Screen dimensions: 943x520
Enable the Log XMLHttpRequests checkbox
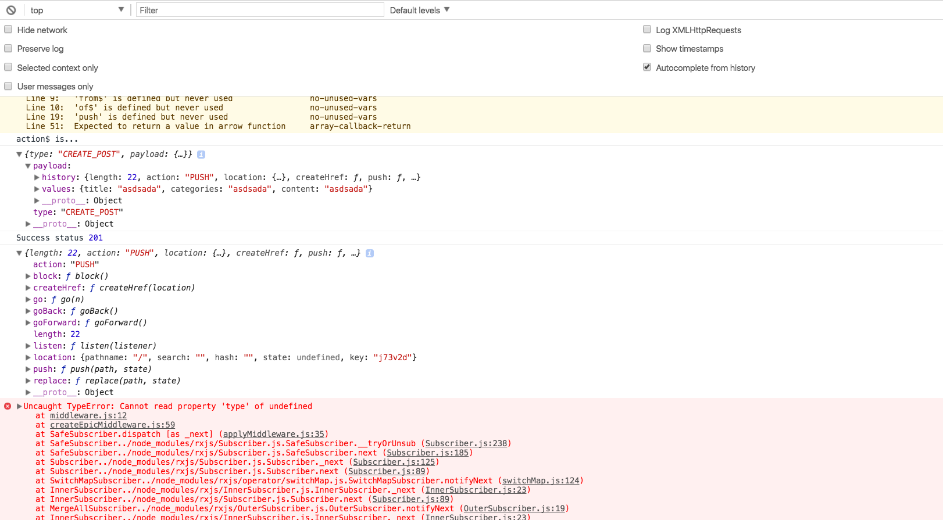(647, 30)
